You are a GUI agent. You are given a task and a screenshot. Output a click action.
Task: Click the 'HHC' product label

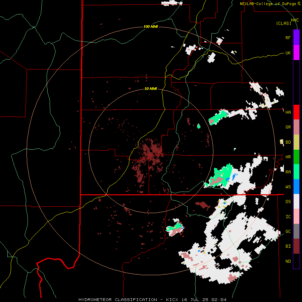pos(295,20)
